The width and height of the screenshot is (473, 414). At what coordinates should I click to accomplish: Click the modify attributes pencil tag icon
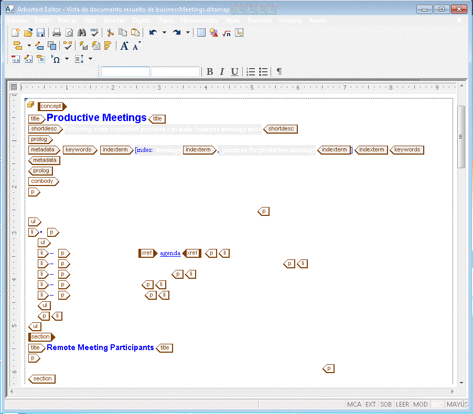pyautogui.click(x=39, y=46)
